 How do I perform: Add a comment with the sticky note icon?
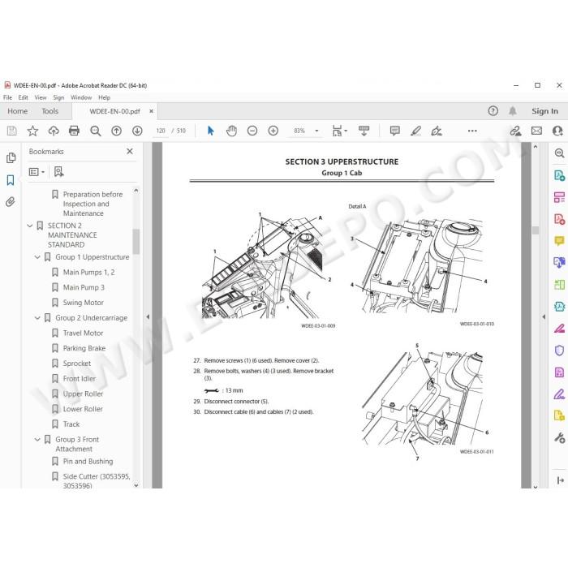[395, 131]
